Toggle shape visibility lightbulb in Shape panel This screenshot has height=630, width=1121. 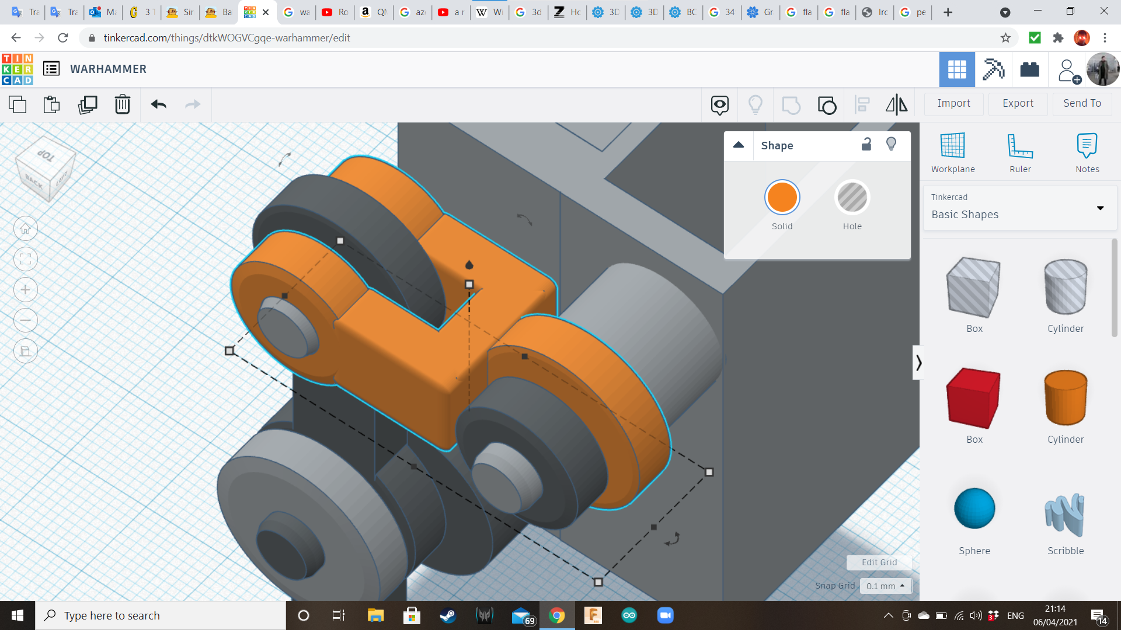point(891,145)
